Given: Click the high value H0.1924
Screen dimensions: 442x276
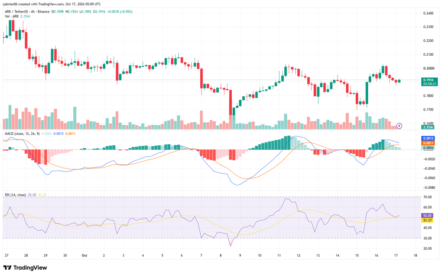Looking at the screenshot, I should pos(72,12).
